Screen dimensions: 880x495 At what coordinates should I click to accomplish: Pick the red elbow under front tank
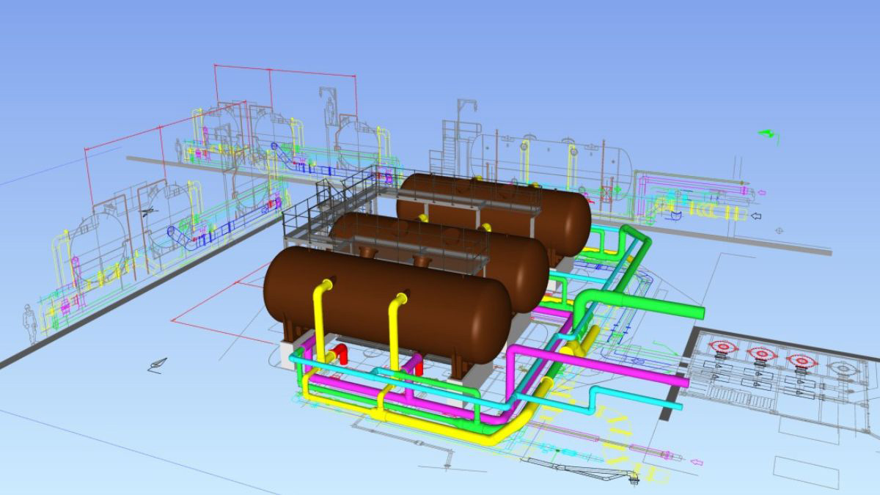342,355
